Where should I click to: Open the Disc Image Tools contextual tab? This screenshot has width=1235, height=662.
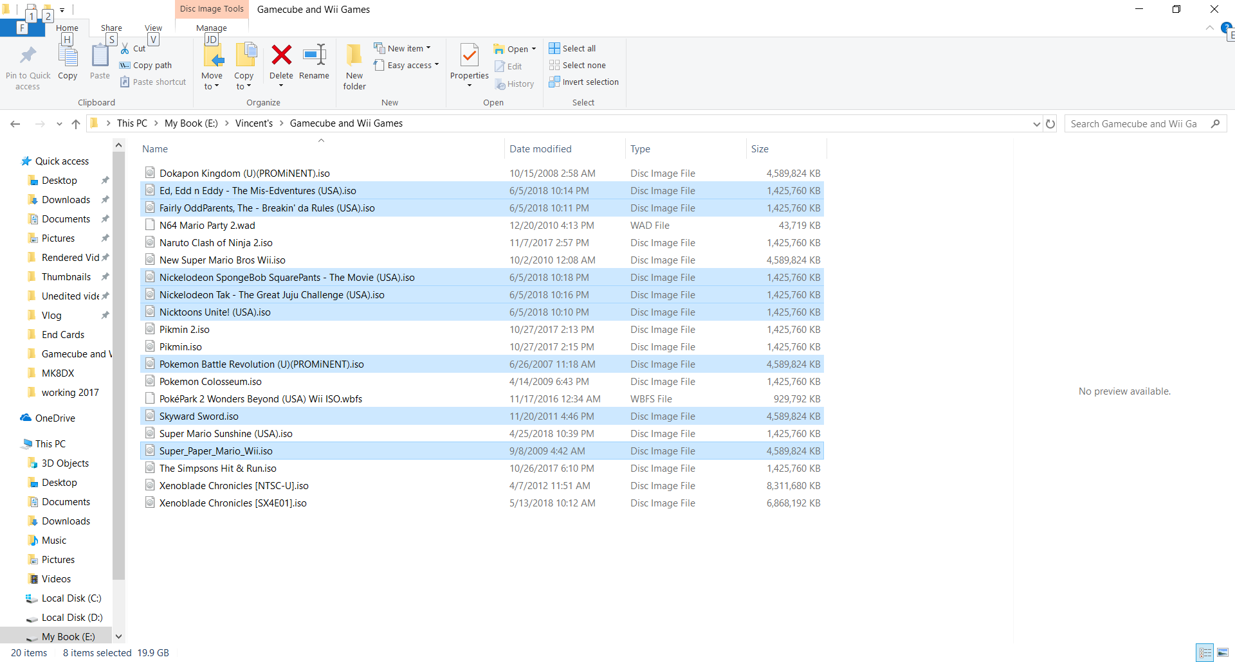(x=212, y=9)
